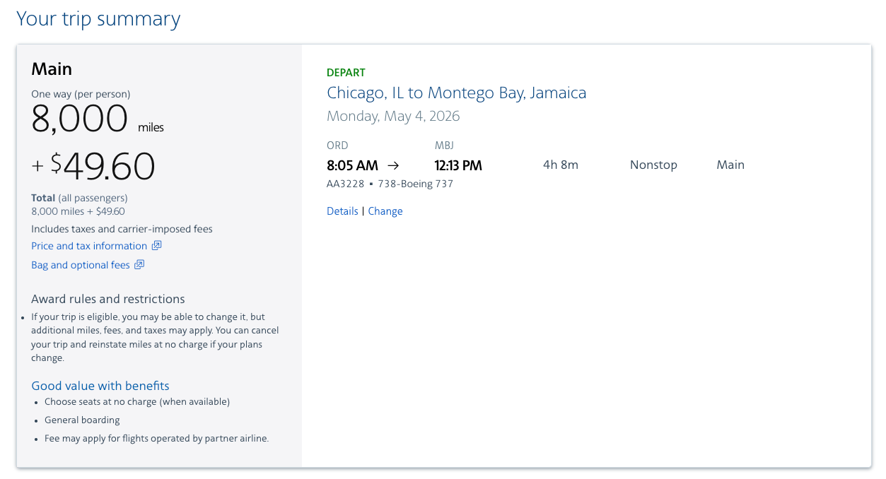Click the 738-Boeing 737 aircraft text
The height and width of the screenshot is (479, 886).
(416, 183)
